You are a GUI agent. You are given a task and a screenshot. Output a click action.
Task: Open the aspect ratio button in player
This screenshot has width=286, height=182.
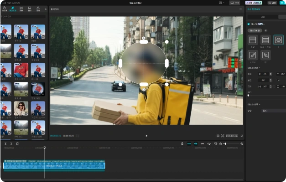coord(232,136)
